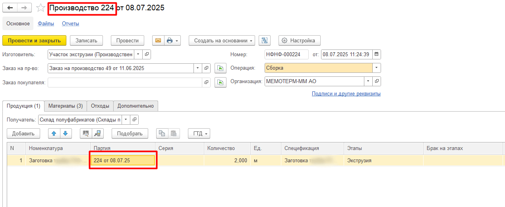Image resolution: width=505 pixels, height=207 pixels.
Task: Click the Номер field НФНФ-000224
Action: click(286, 55)
